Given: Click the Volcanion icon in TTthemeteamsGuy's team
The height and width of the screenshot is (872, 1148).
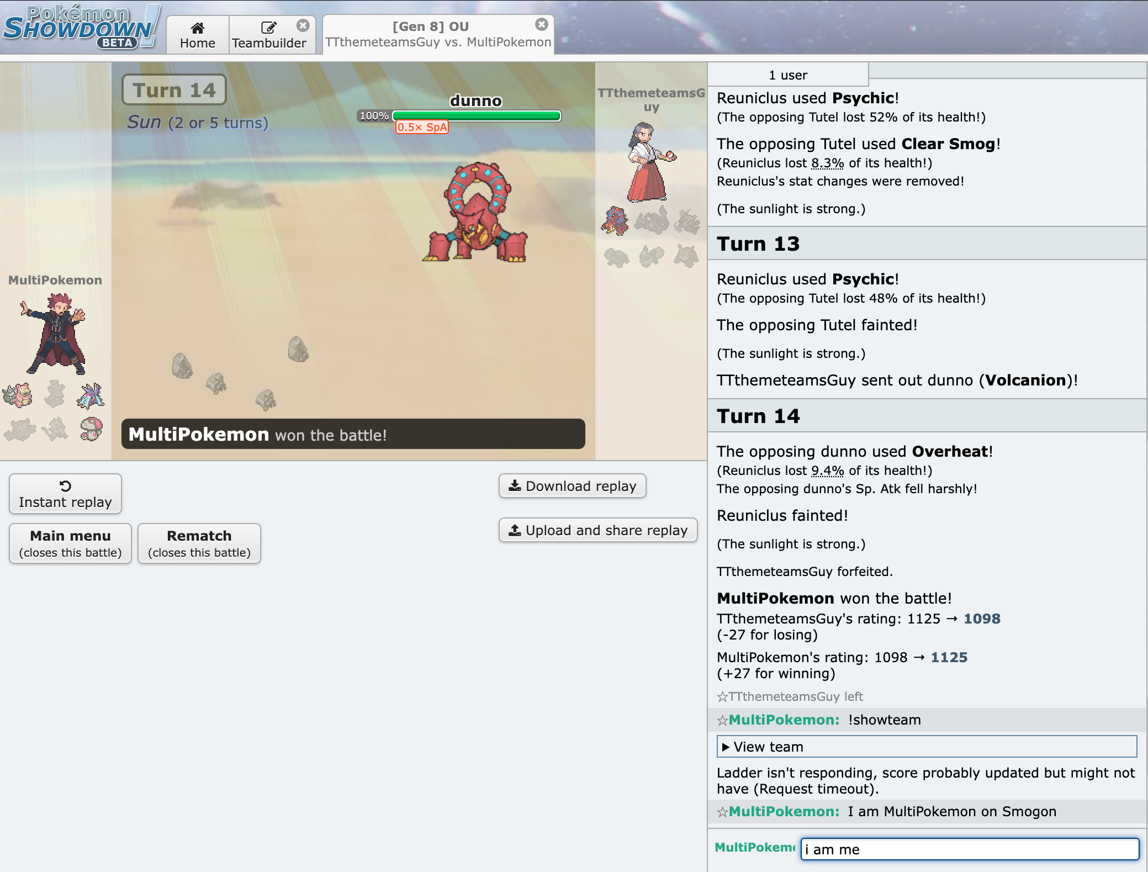Looking at the screenshot, I should click(615, 220).
